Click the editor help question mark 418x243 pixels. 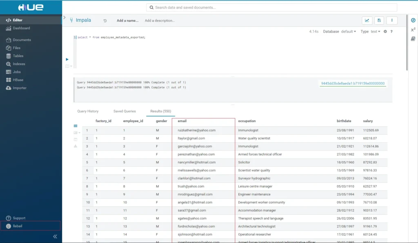pyautogui.click(x=391, y=31)
